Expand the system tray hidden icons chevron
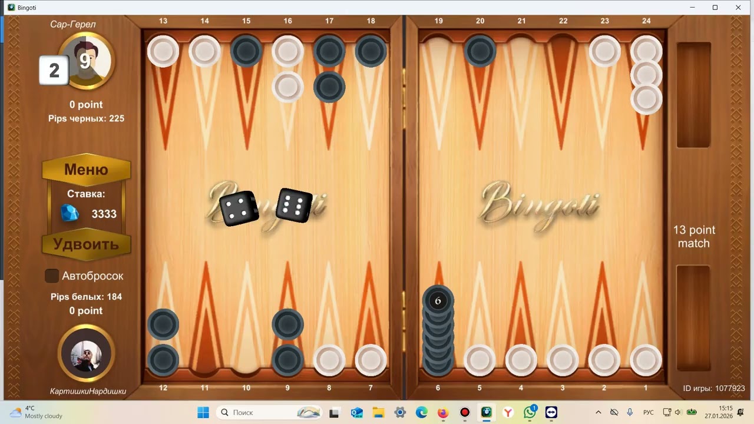 598,412
